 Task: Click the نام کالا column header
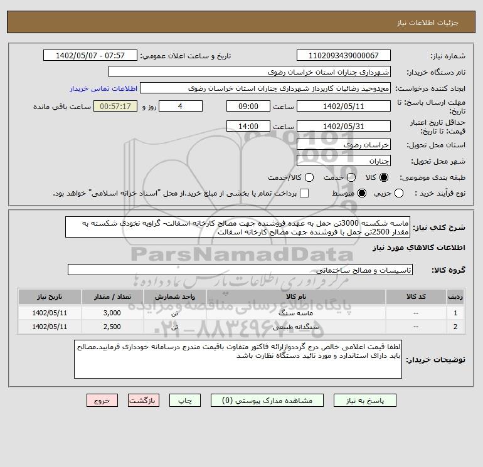[x=295, y=296]
